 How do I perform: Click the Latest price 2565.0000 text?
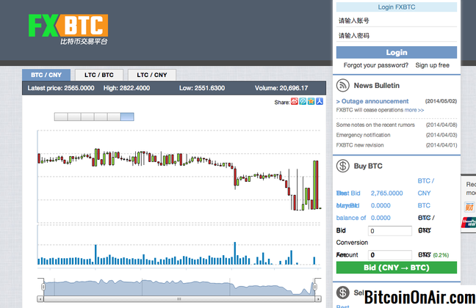click(x=61, y=88)
